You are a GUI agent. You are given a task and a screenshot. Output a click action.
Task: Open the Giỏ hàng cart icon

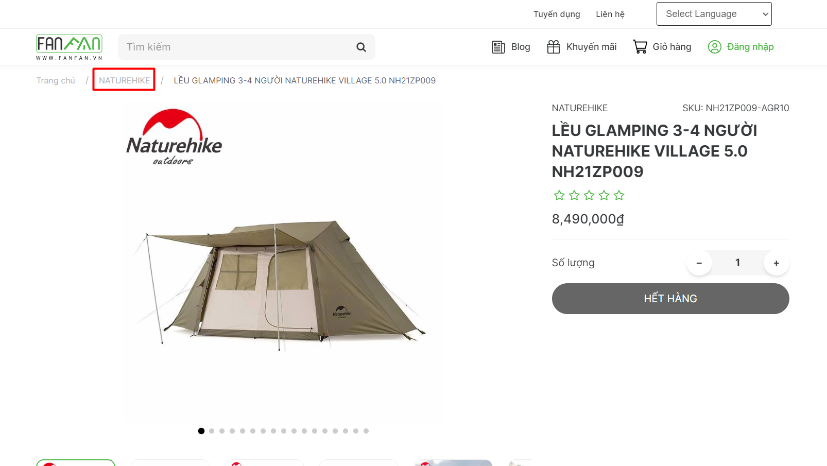(x=640, y=47)
